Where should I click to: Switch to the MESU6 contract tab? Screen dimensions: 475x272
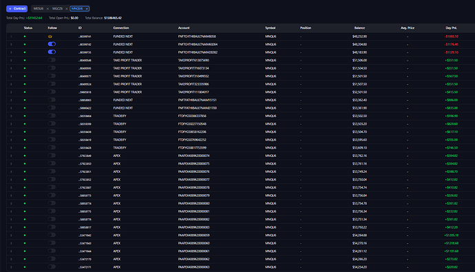39,9
